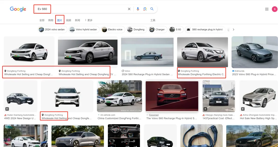Start voice search with microphone icon

[138, 9]
